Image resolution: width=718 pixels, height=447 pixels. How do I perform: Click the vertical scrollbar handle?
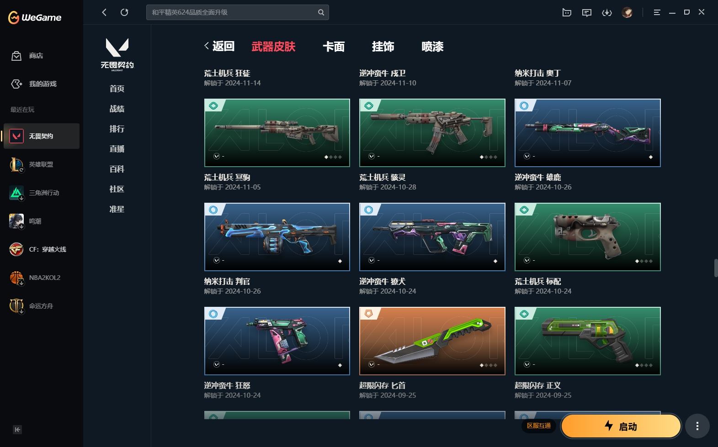(716, 268)
